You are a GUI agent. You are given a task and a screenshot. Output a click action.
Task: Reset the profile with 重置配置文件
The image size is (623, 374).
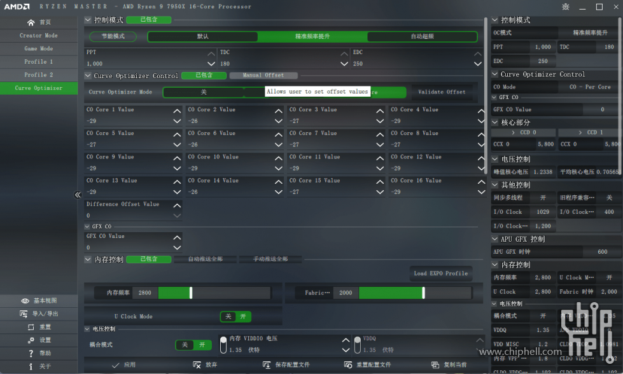click(368, 364)
